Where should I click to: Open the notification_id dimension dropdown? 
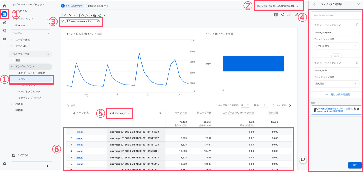coord(120,113)
